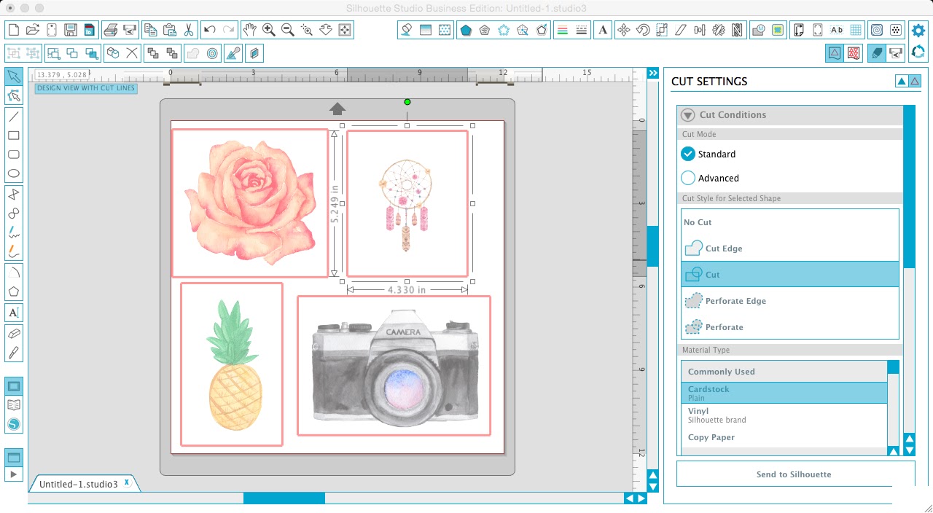The height and width of the screenshot is (513, 933).
Task: Open the Text Style panel
Action: 603,30
